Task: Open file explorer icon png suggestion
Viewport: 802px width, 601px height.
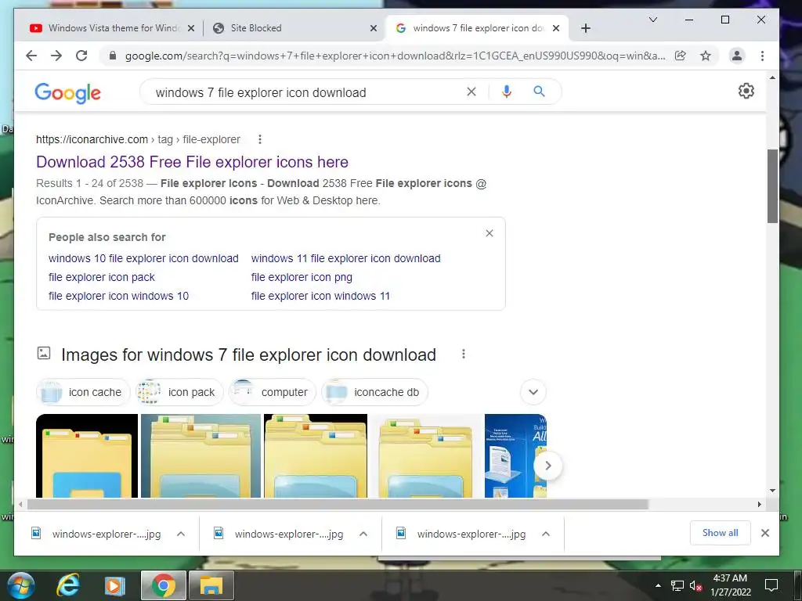Action: 302,277
